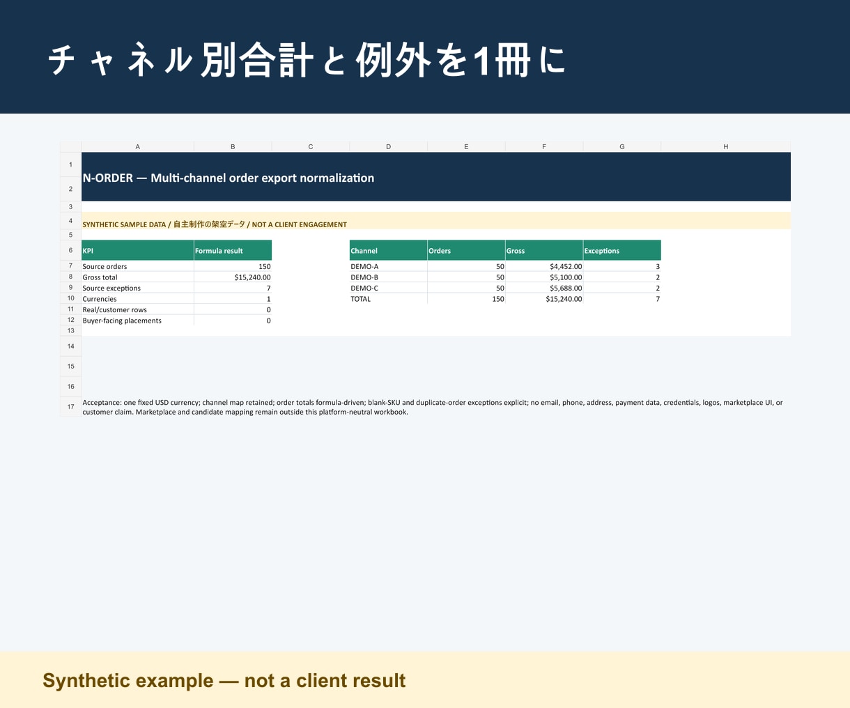Click the Source orders value 150
The image size is (850, 708).
click(233, 266)
